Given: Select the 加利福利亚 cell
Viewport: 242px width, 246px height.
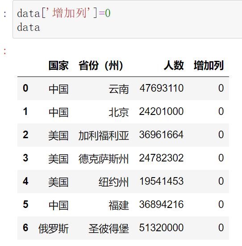Looking at the screenshot, I should tap(104, 136).
